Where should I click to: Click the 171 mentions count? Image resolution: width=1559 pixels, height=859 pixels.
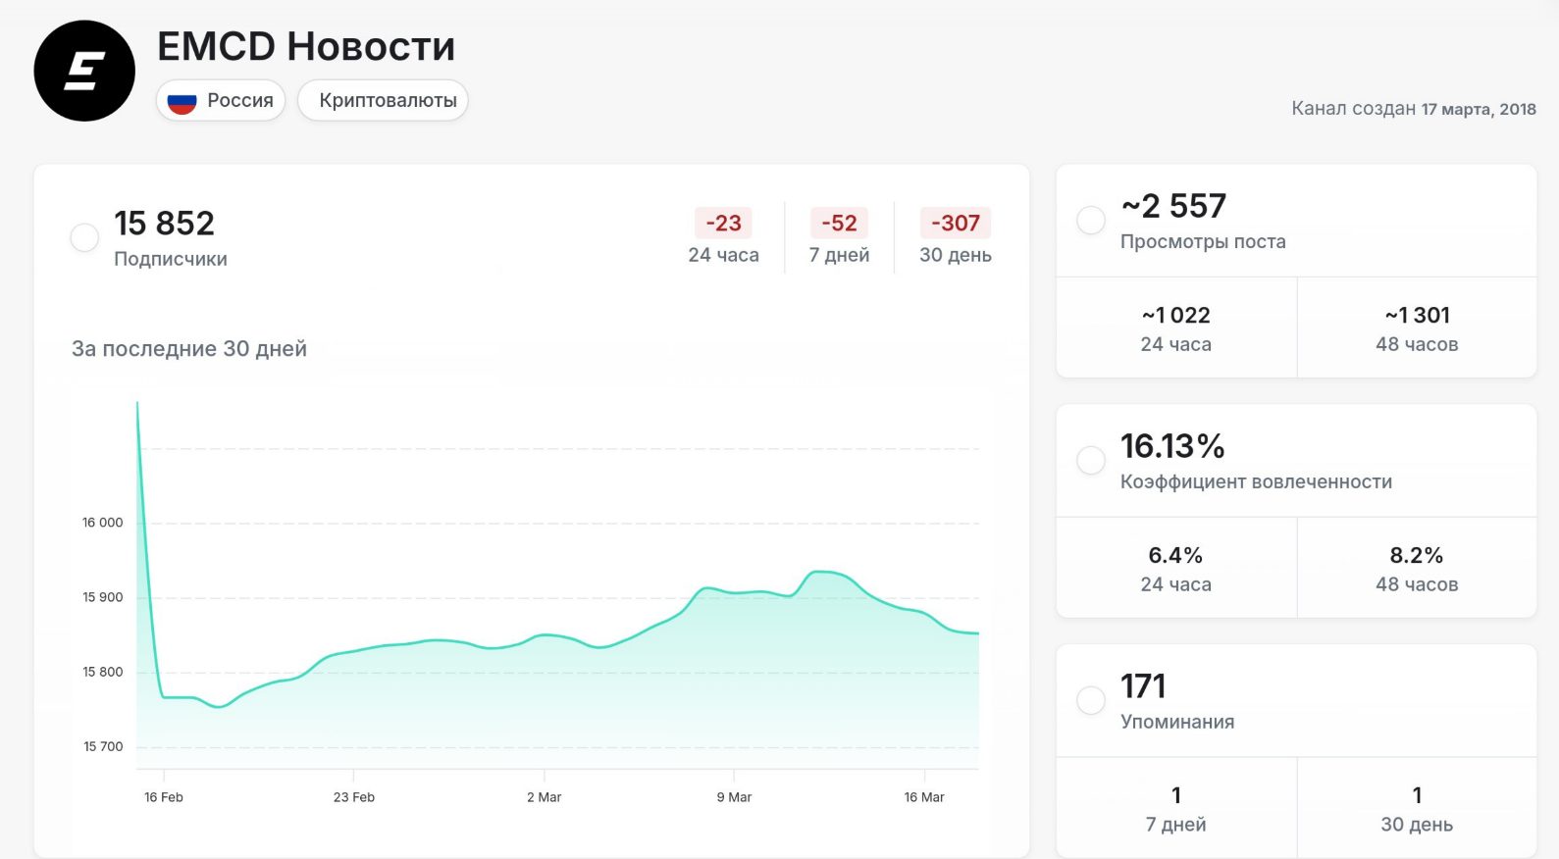pos(1143,686)
